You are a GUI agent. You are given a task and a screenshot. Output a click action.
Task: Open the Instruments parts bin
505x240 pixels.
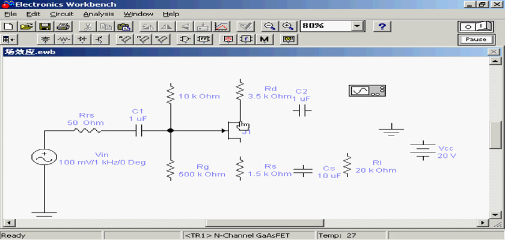[x=290, y=40]
